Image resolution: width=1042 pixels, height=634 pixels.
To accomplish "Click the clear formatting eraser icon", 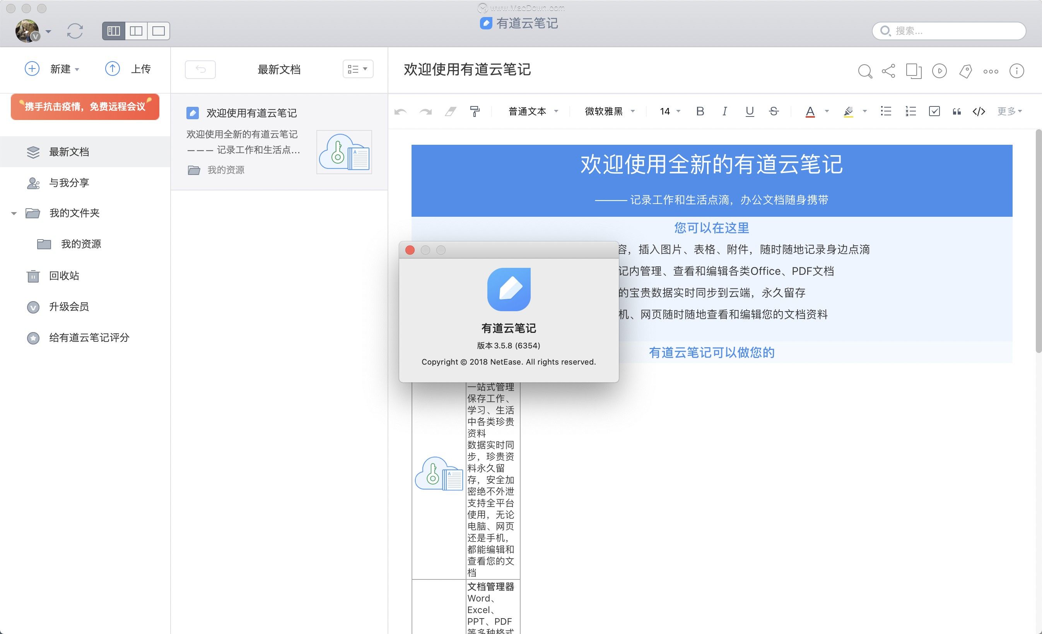I will (x=450, y=111).
